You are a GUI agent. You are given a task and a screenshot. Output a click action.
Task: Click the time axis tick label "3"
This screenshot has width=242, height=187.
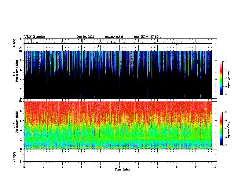[x=81, y=167]
